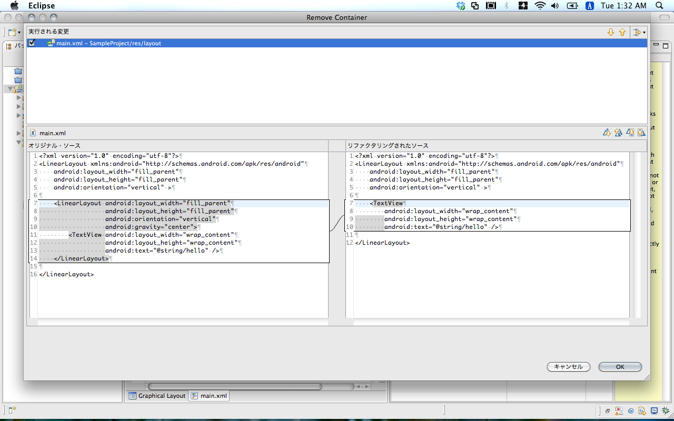Click the copy current change from left icon
Screen dimensions: 674x421
click(630, 132)
